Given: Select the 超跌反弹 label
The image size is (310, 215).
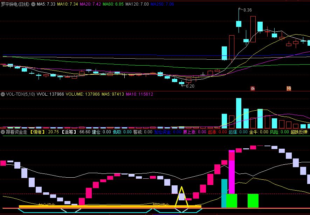Looking at the screenshot, I should [300, 132].
